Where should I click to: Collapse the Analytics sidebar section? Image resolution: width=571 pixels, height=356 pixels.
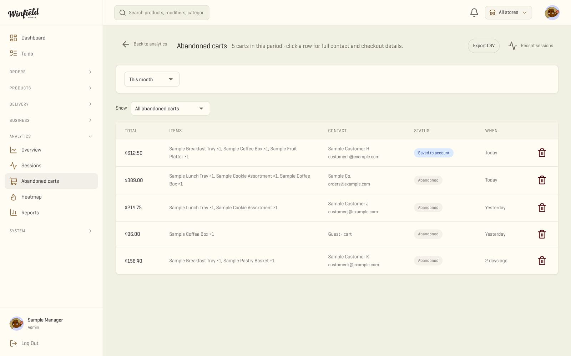[x=51, y=136]
